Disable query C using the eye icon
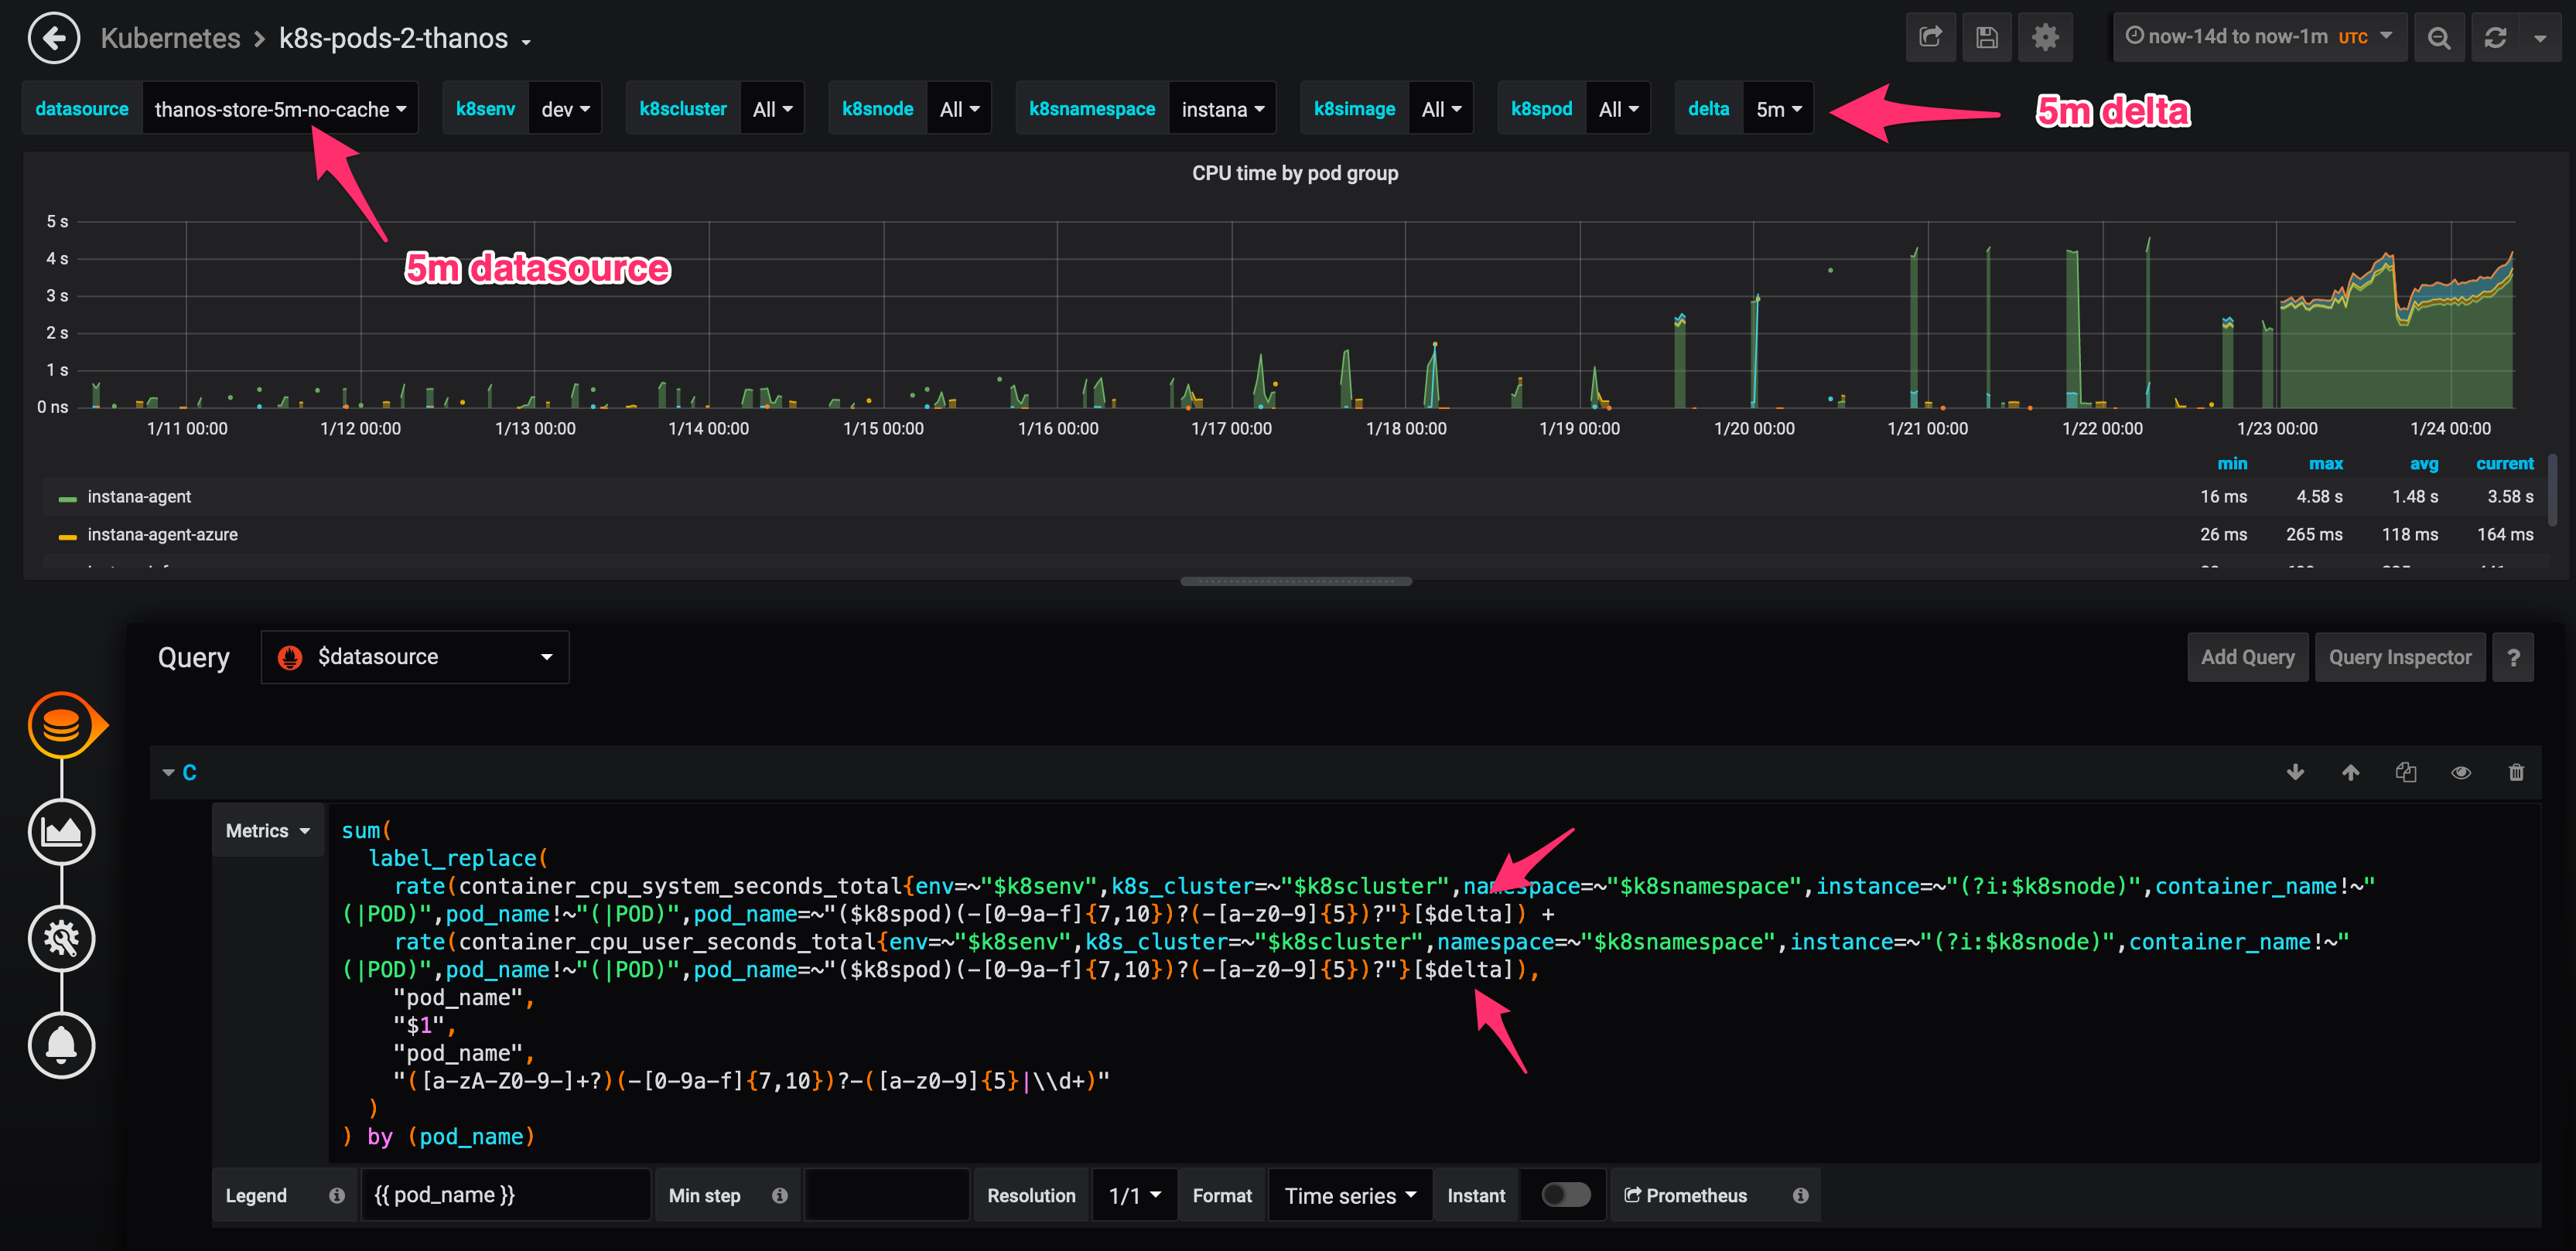This screenshot has height=1251, width=2576. point(2461,772)
